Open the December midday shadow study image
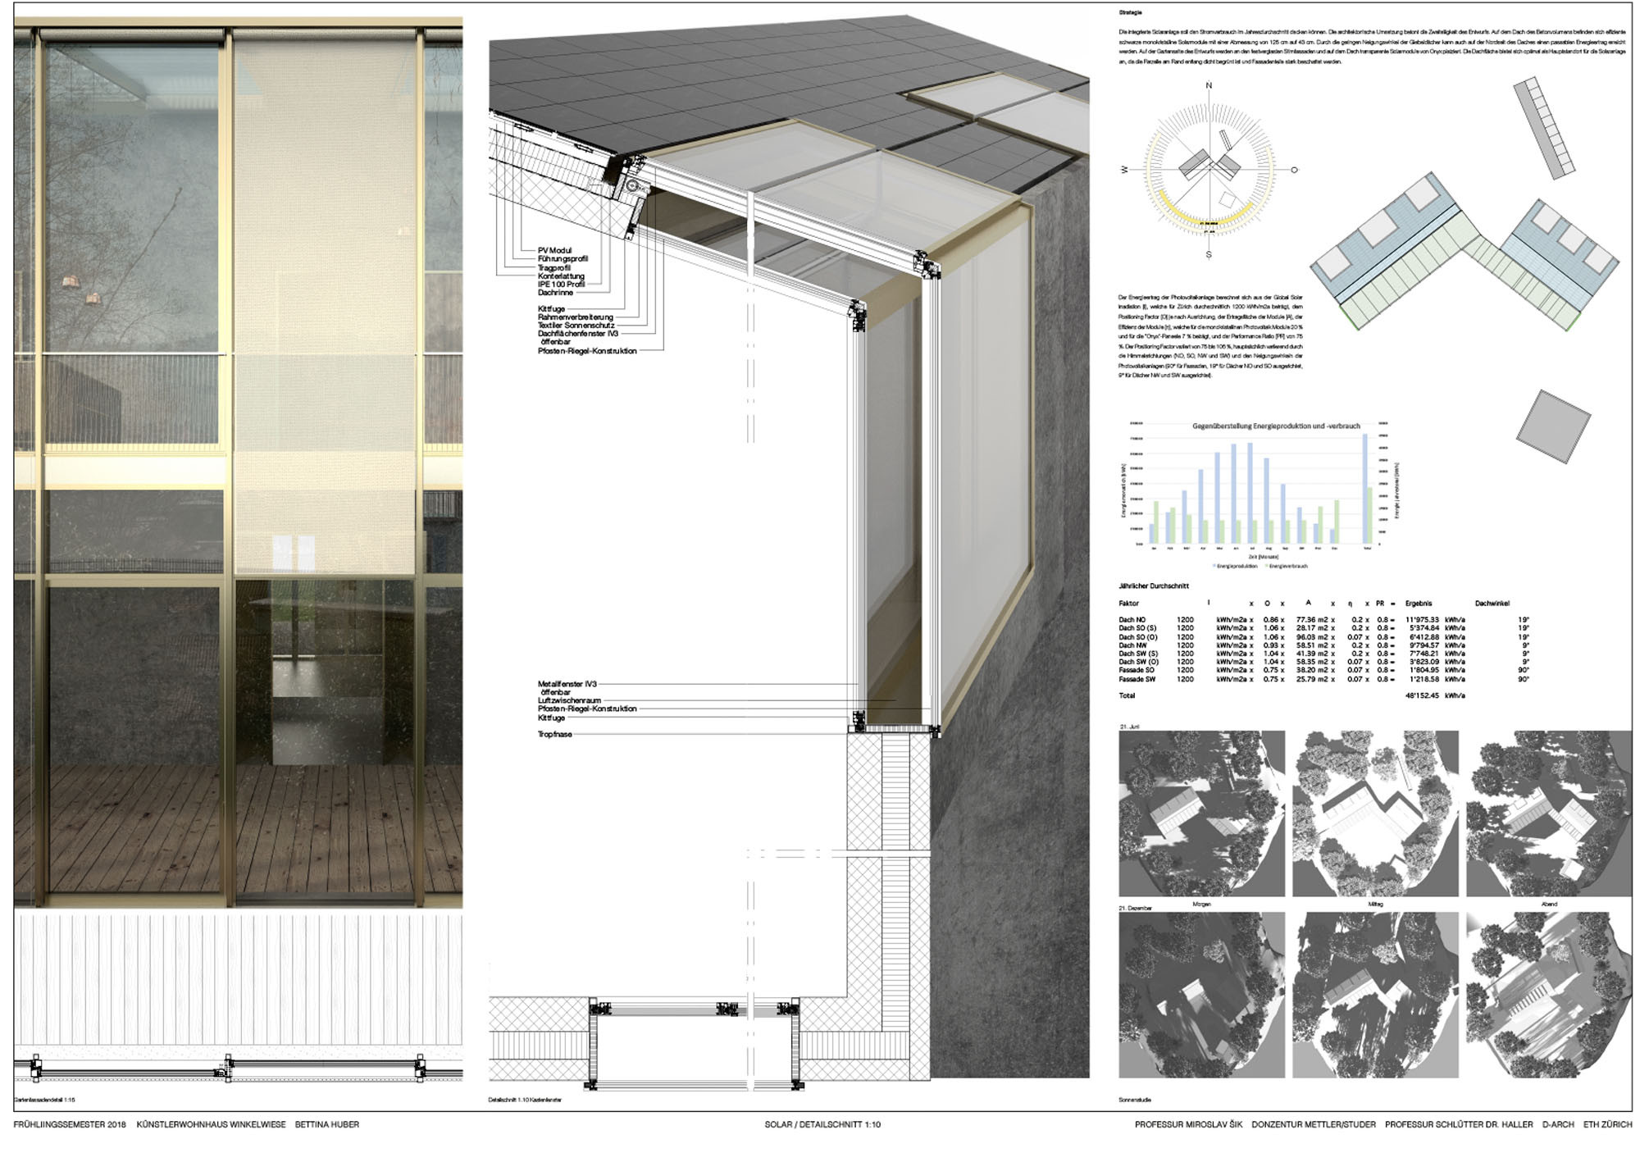 pos(1375,995)
